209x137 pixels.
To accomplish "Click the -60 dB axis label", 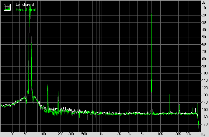I will pyautogui.click(x=204, y=44).
